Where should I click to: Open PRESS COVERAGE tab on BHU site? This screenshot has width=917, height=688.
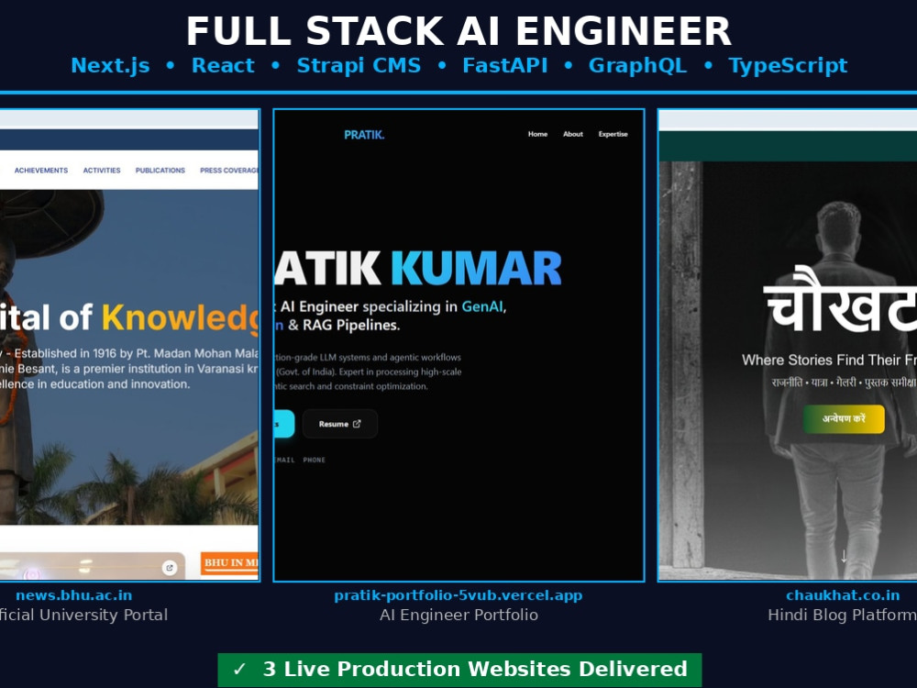pyautogui.click(x=229, y=171)
